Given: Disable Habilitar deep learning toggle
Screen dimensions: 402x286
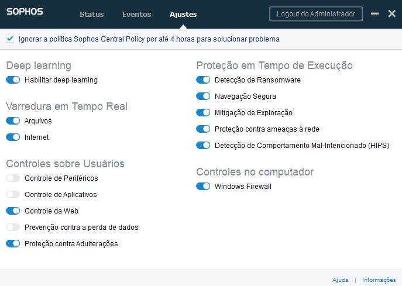Looking at the screenshot, I should tap(13, 80).
